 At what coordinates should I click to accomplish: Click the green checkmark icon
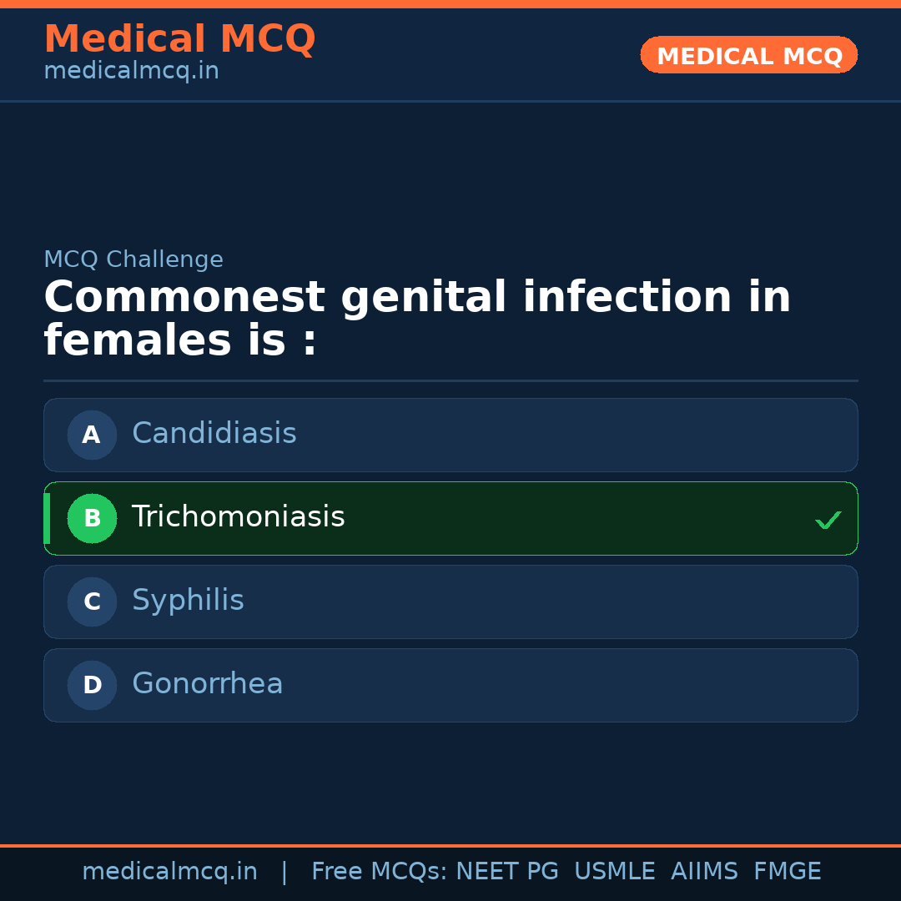828,520
